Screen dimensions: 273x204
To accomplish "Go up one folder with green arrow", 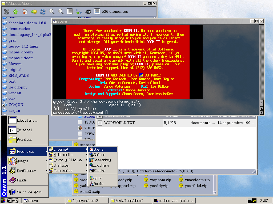I will coord(16,12).
